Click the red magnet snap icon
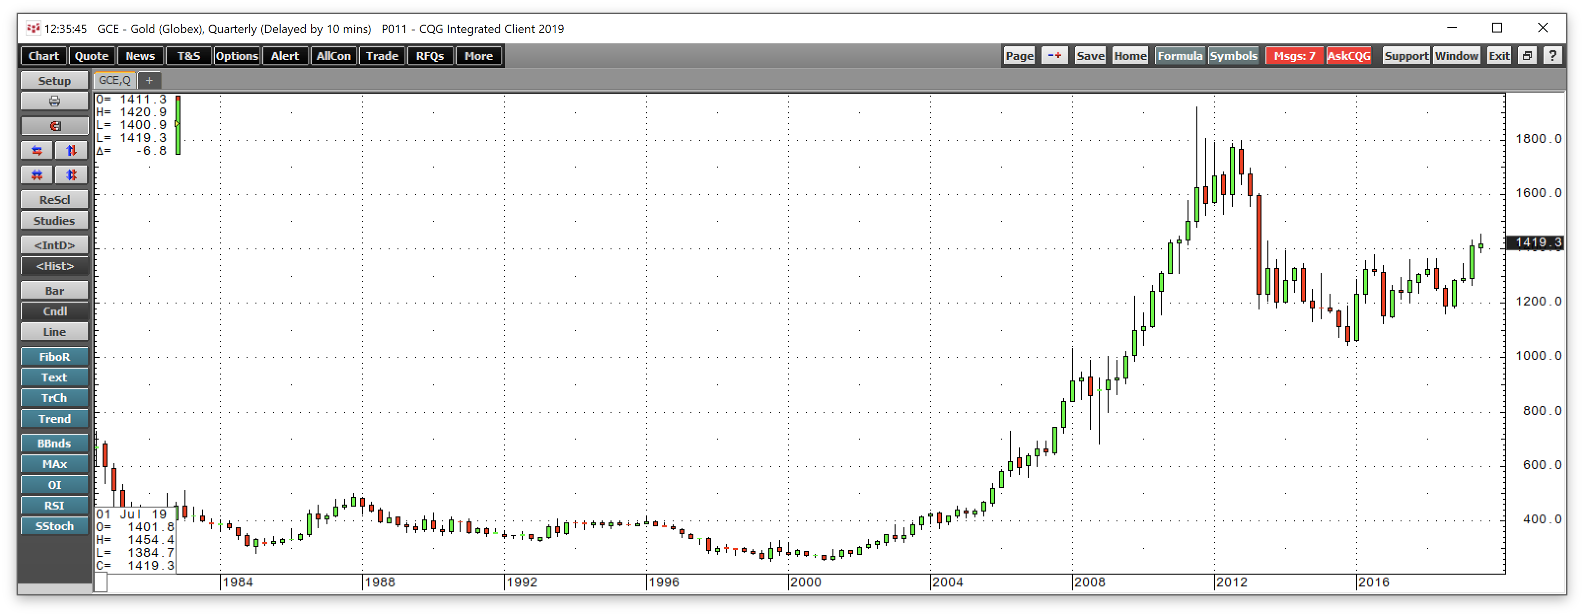The height and width of the screenshot is (616, 1584). 54,126
